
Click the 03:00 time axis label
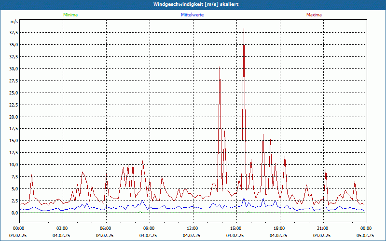pos(62,228)
